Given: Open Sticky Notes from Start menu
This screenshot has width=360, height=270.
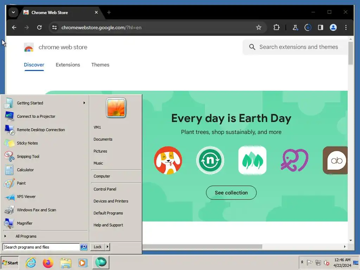Looking at the screenshot, I should [x=45, y=143].
